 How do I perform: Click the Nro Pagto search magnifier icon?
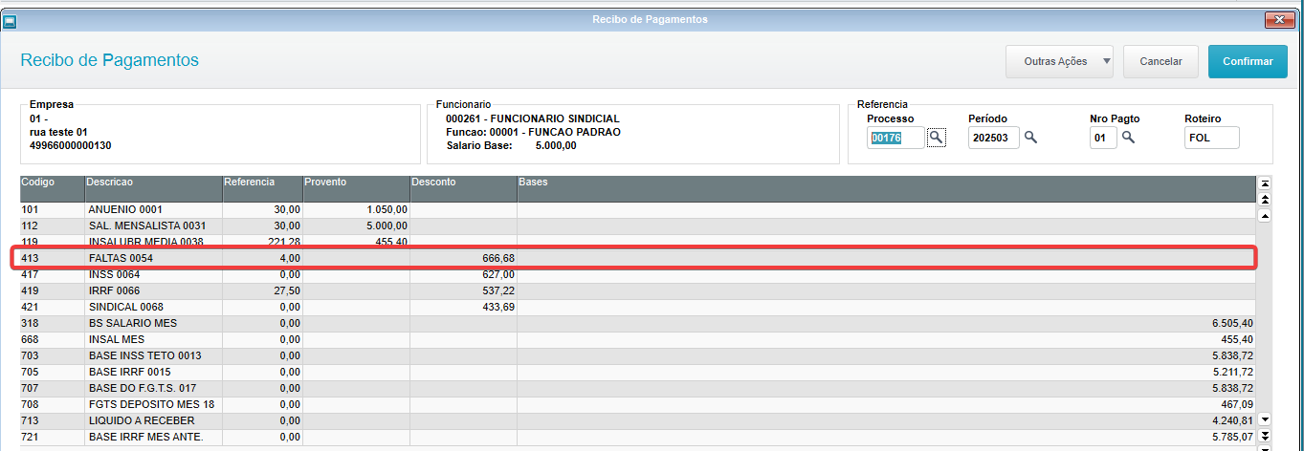click(1128, 138)
